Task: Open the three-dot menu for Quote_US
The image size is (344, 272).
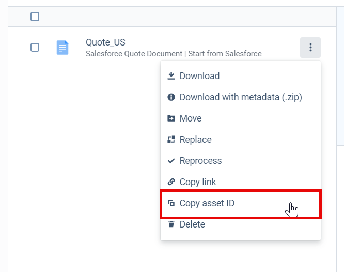Action: [310, 48]
